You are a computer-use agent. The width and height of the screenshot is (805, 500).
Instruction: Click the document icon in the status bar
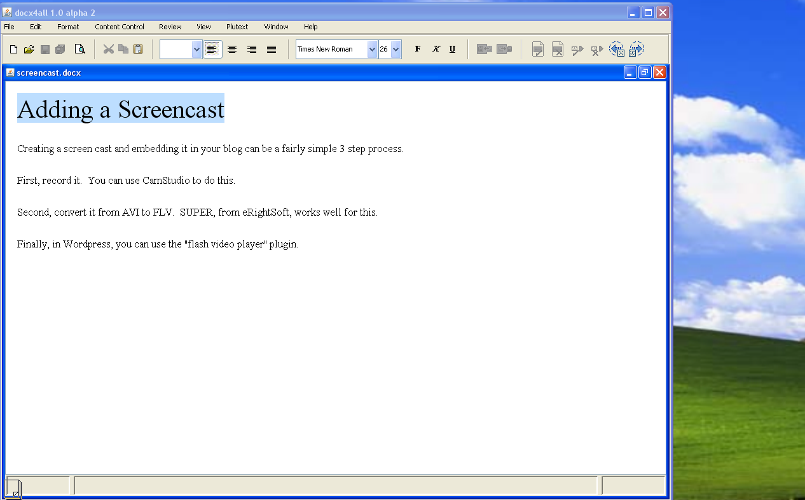[13, 489]
